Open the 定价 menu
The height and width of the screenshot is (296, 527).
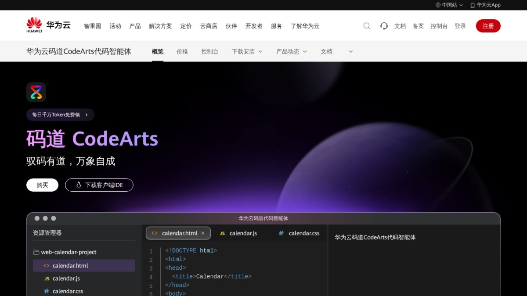(x=186, y=26)
